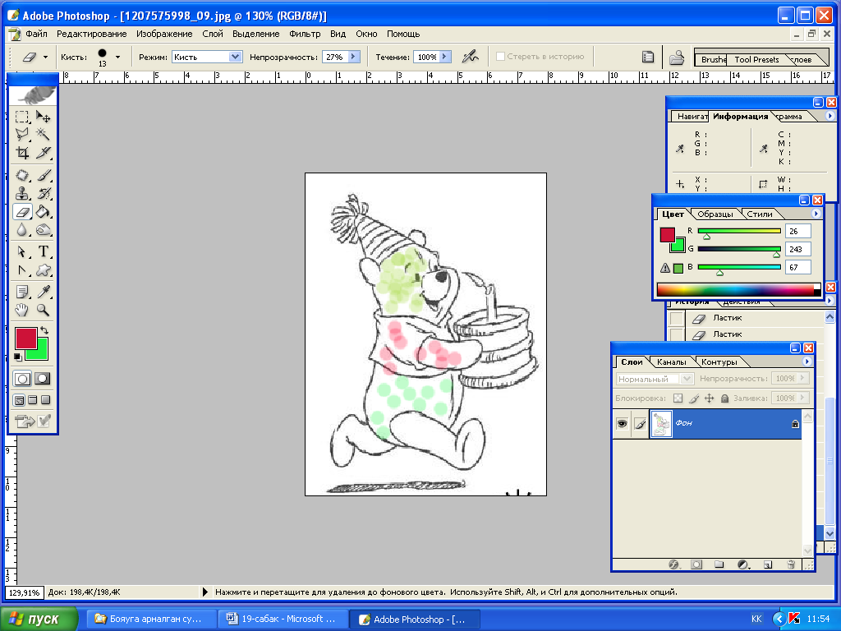
Task: Select standard screen mode
Action: (x=20, y=400)
